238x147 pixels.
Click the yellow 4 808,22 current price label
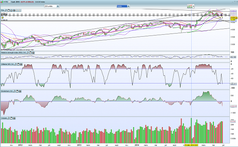(x=234, y=18)
